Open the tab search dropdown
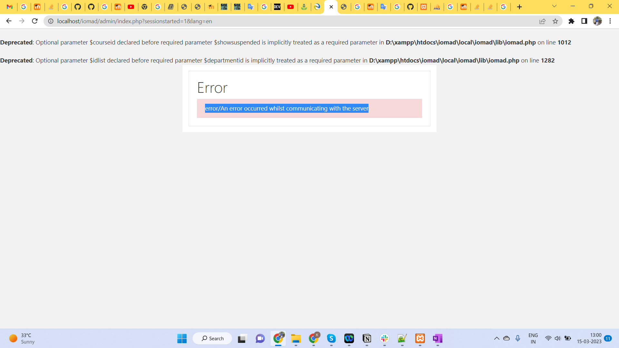This screenshot has width=619, height=348. tap(554, 6)
